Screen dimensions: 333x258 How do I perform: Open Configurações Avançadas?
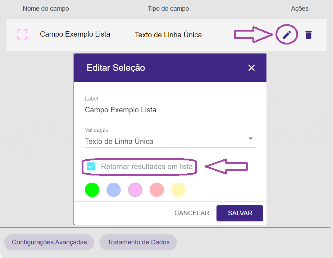coord(49,242)
